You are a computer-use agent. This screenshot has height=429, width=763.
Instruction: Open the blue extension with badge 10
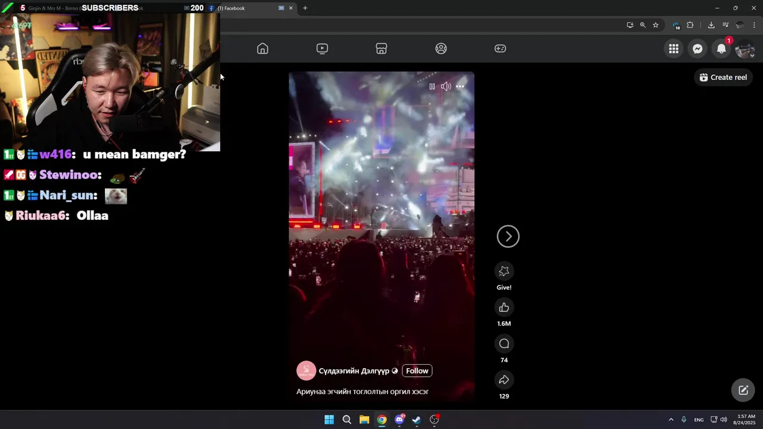[x=676, y=26]
